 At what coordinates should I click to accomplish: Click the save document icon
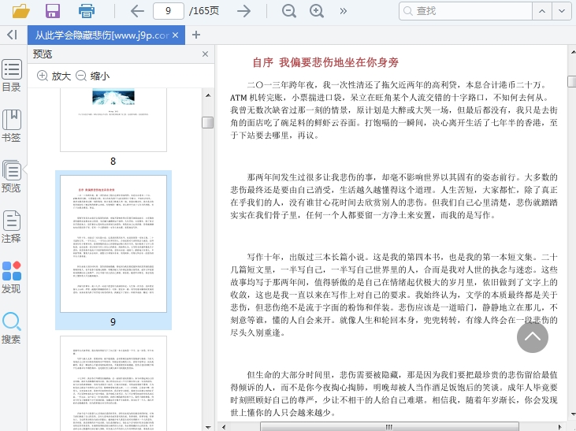tap(53, 11)
